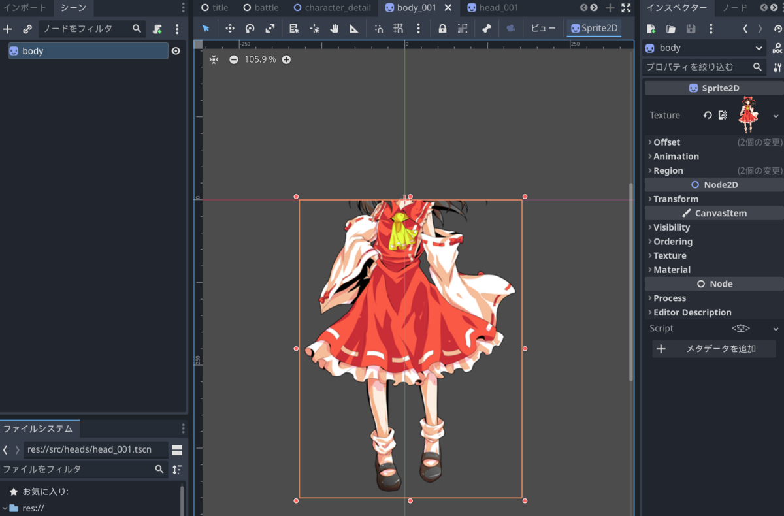Expand the Material section
Image resolution: width=784 pixels, height=516 pixels.
(713, 270)
